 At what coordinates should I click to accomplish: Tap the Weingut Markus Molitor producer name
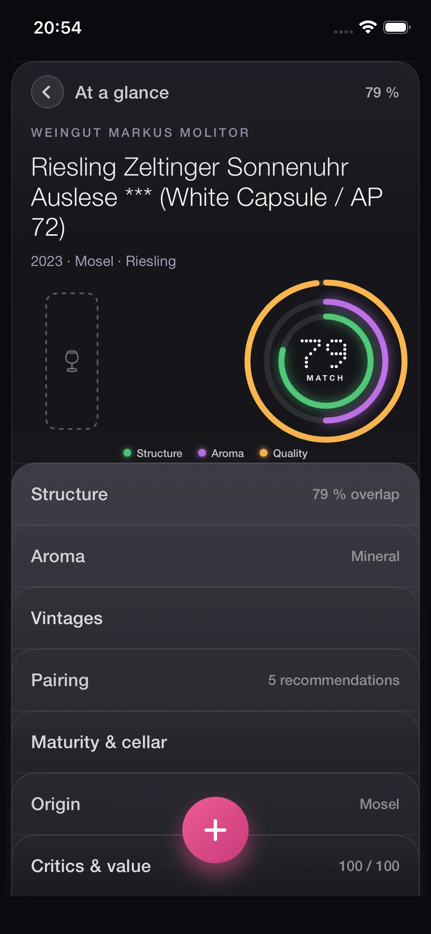140,132
